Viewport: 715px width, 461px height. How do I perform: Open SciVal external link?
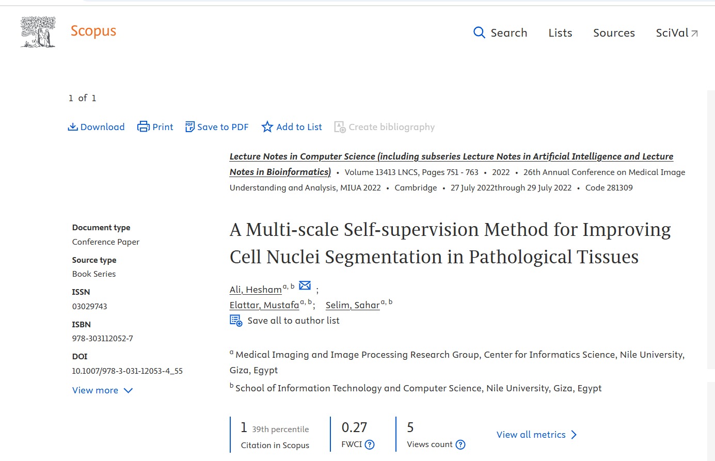676,33
